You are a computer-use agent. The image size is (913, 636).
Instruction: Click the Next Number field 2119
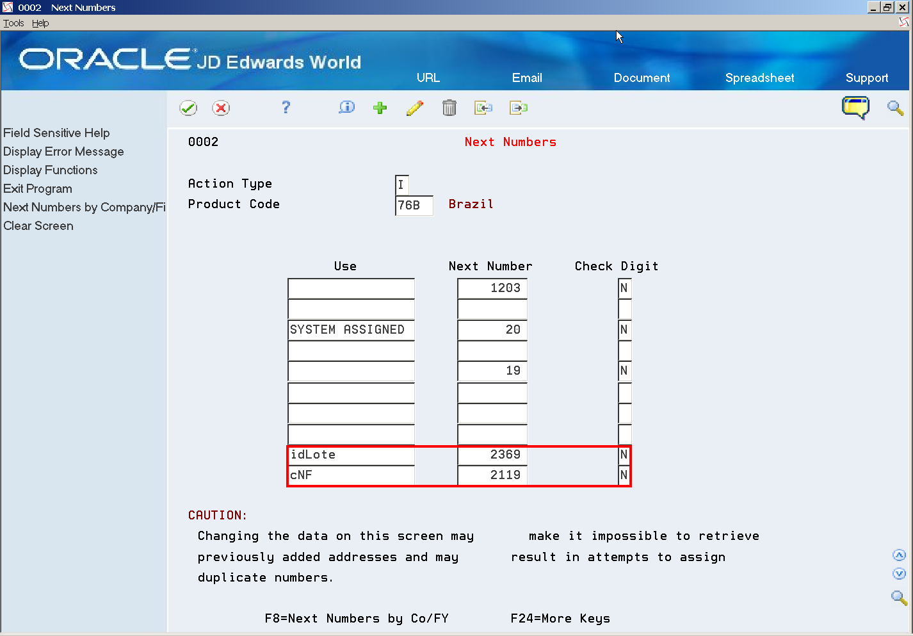click(x=492, y=475)
